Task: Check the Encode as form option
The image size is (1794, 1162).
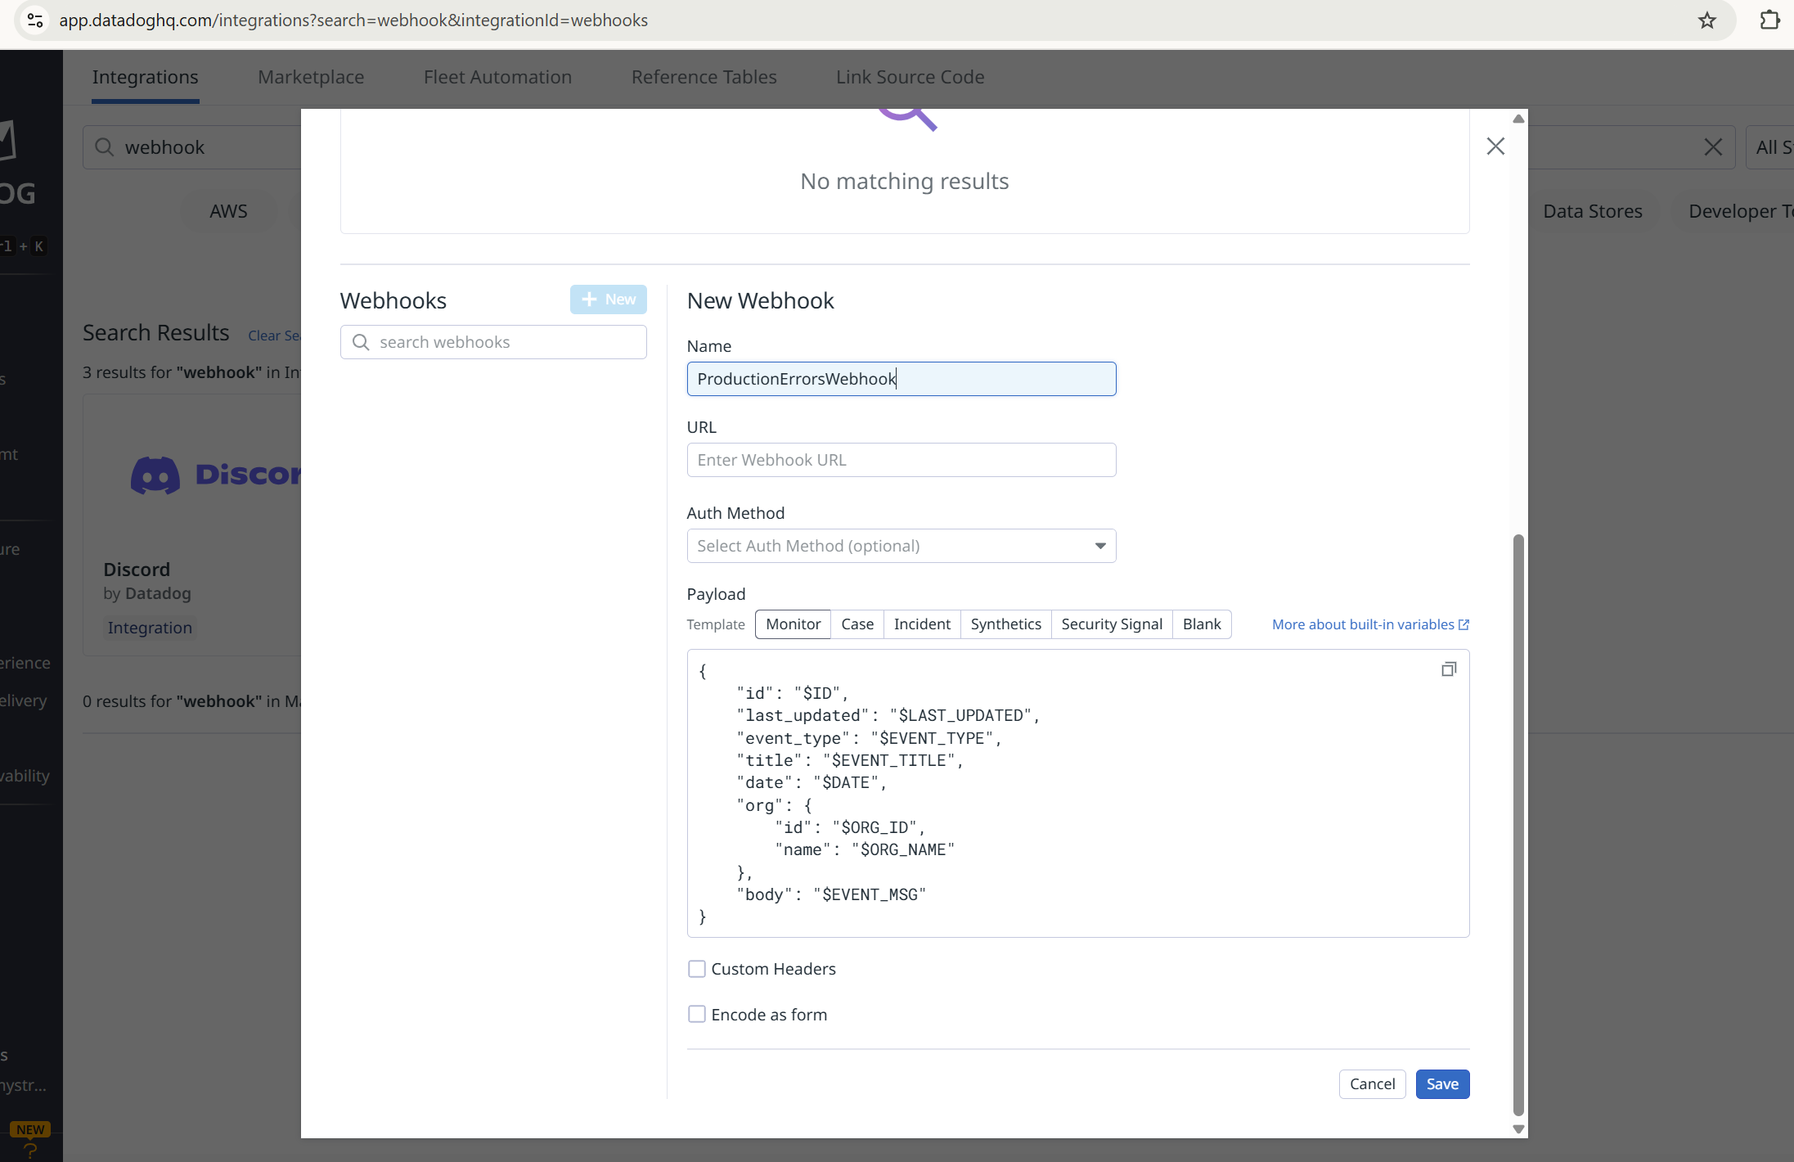Action: 697,1015
